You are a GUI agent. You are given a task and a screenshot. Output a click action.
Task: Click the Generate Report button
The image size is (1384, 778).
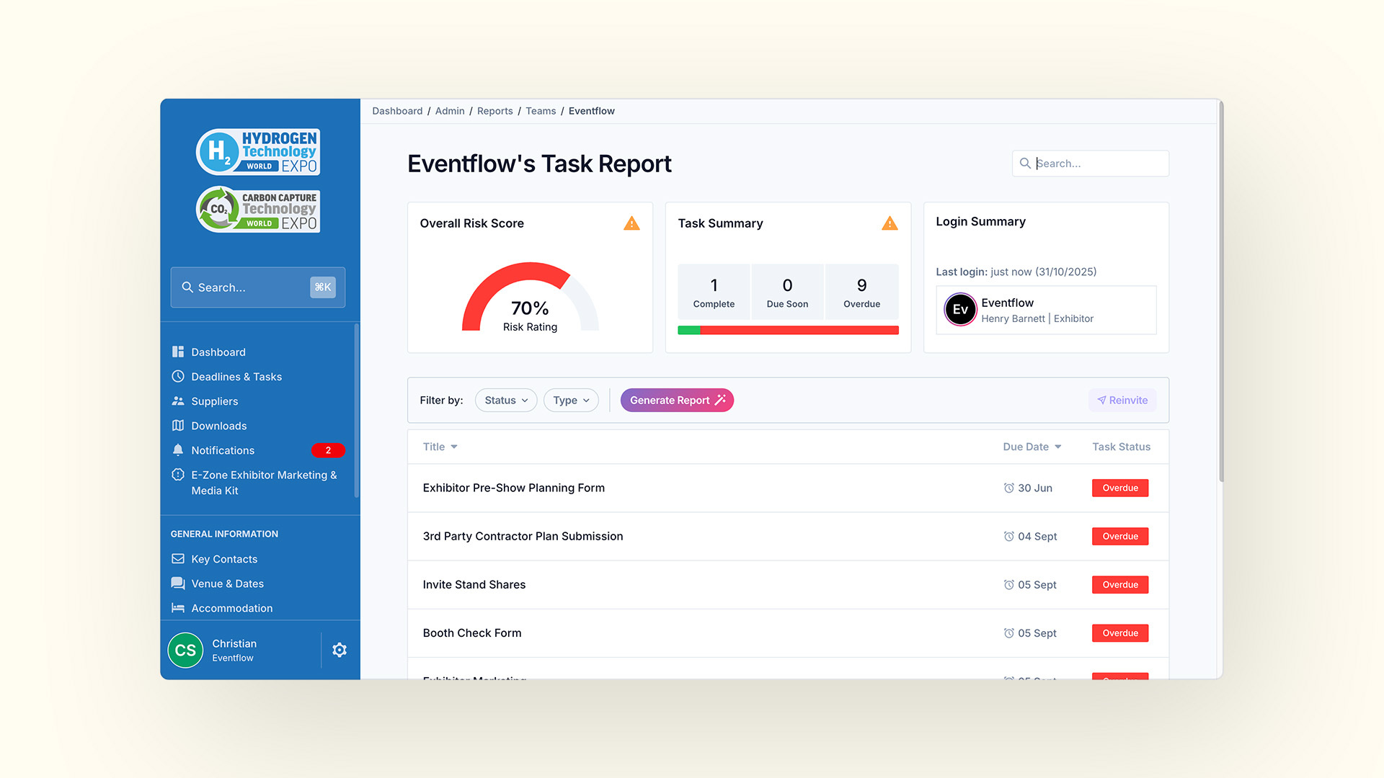click(x=677, y=400)
